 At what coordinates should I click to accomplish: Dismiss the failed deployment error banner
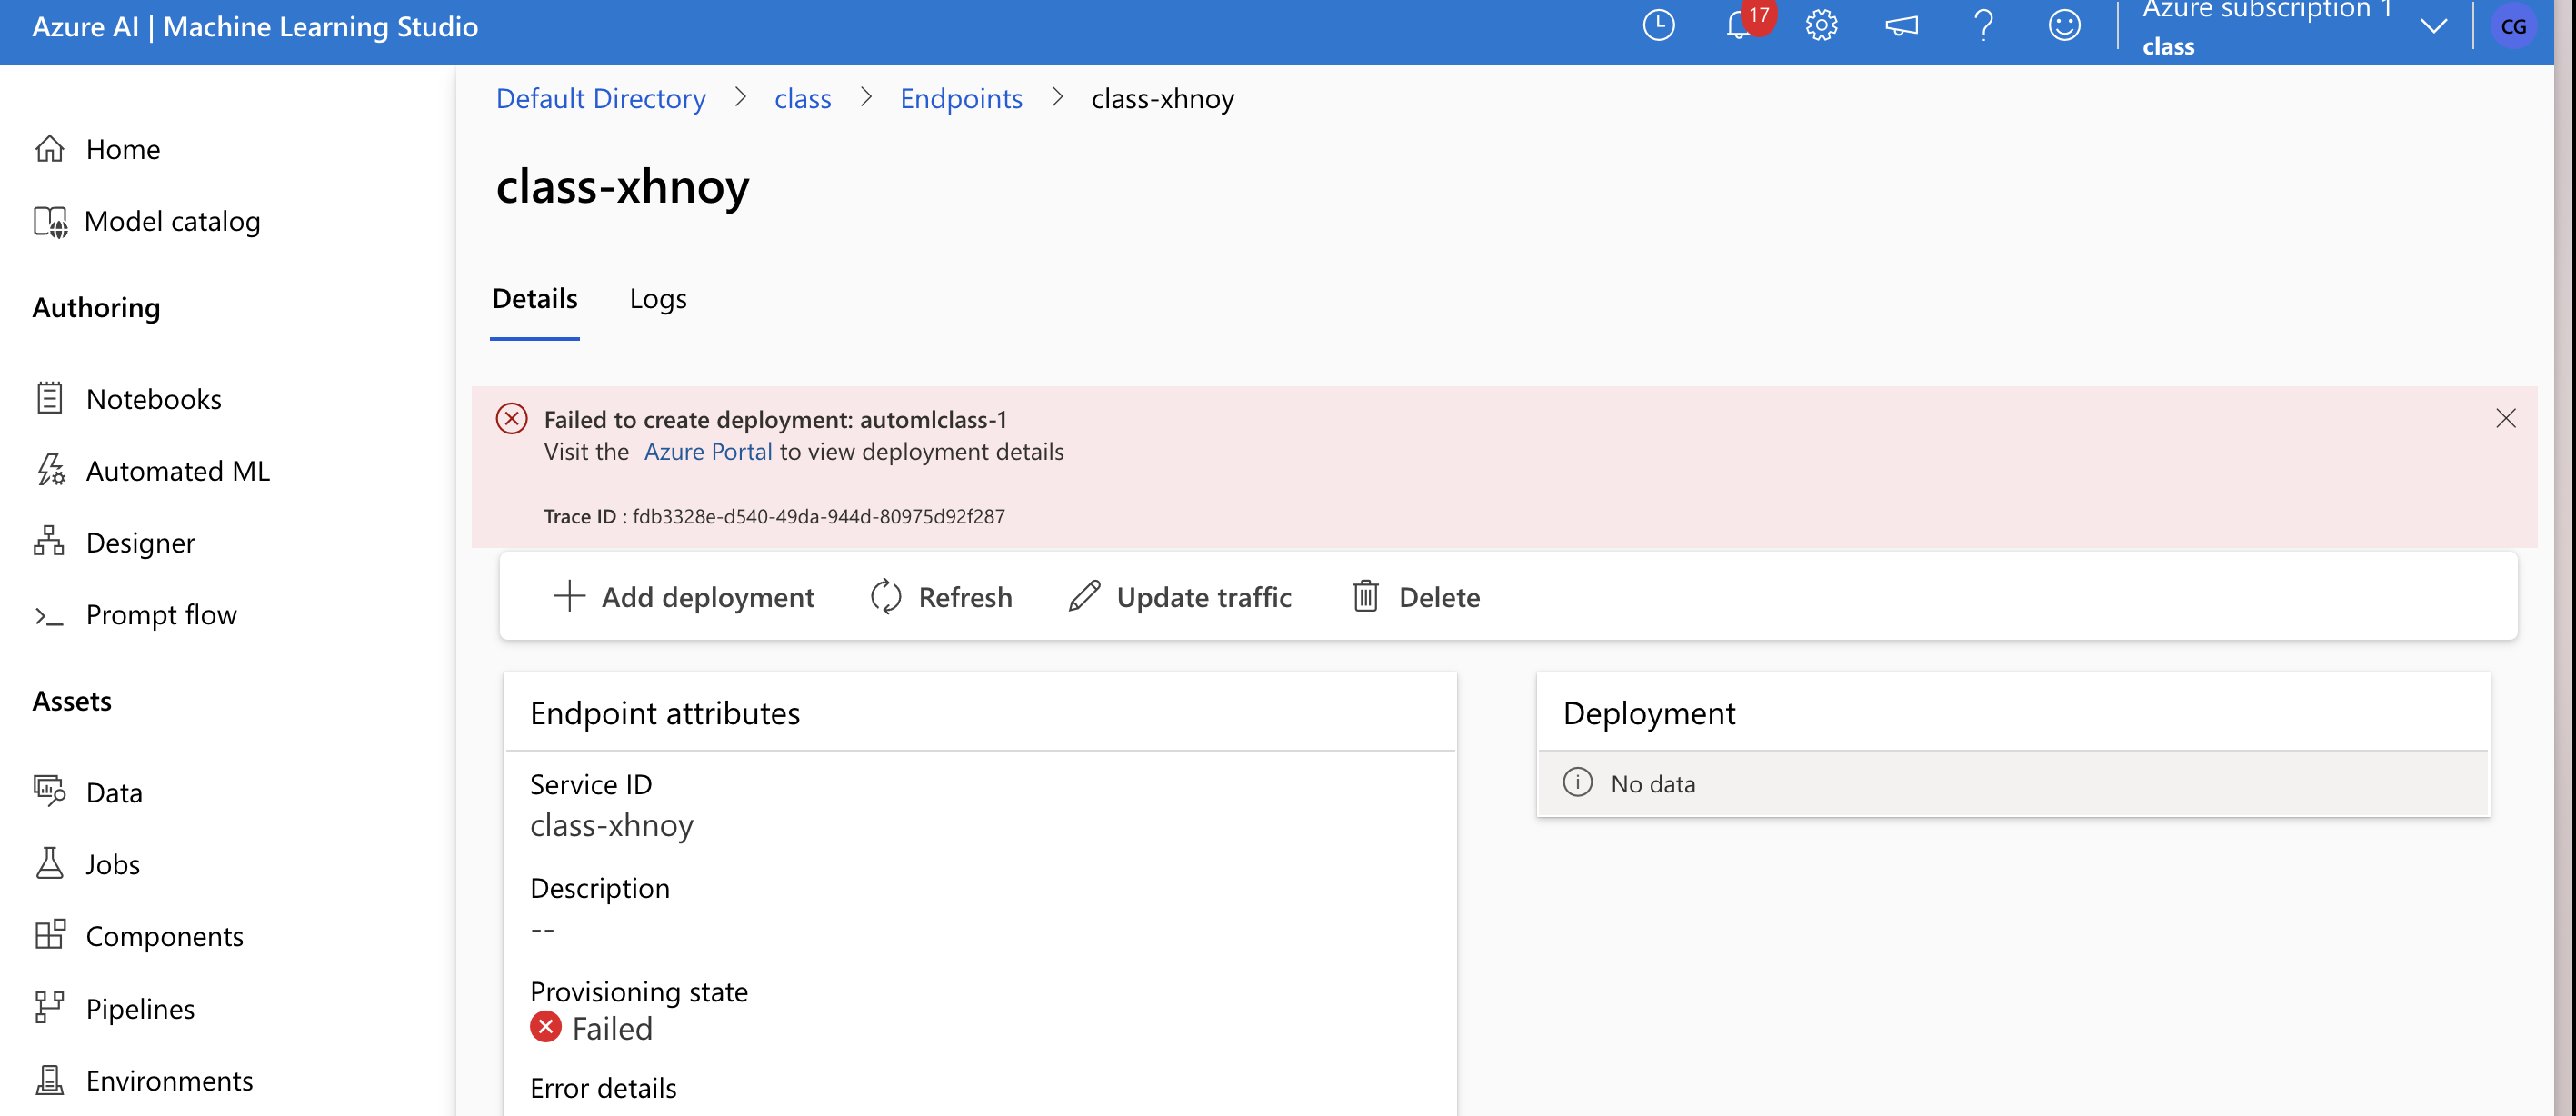pos(2505,419)
